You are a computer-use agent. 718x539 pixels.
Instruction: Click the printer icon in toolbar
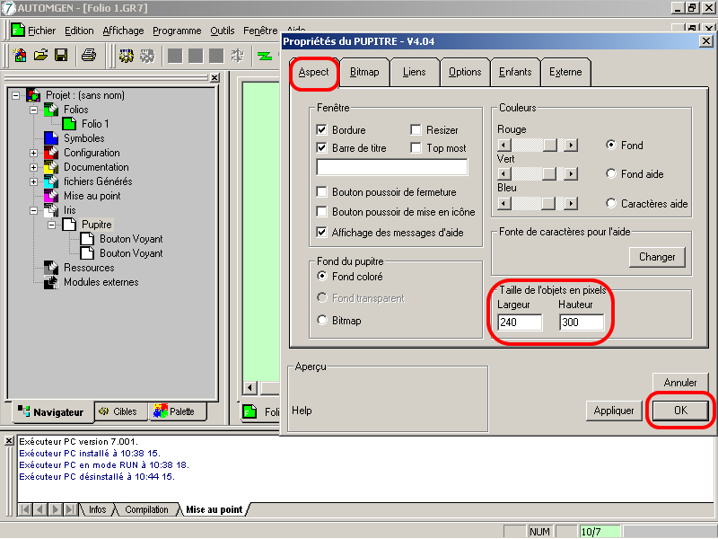88,56
